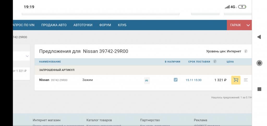This screenshot has width=267, height=126.
Task: Show delivery time info icon
Action: click(x=215, y=61)
